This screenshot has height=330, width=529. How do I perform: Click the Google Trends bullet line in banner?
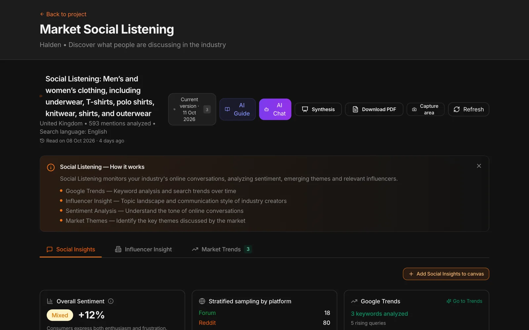click(151, 191)
